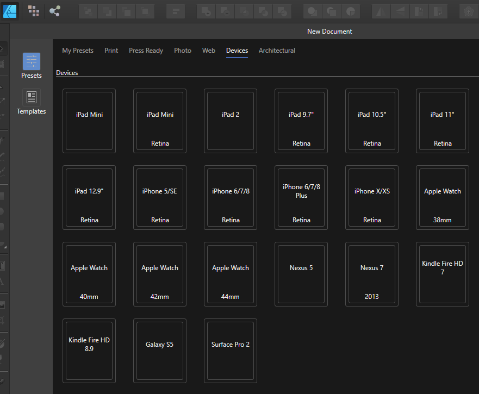Image resolution: width=479 pixels, height=394 pixels.
Task: Open the My Presets tab
Action: (78, 51)
